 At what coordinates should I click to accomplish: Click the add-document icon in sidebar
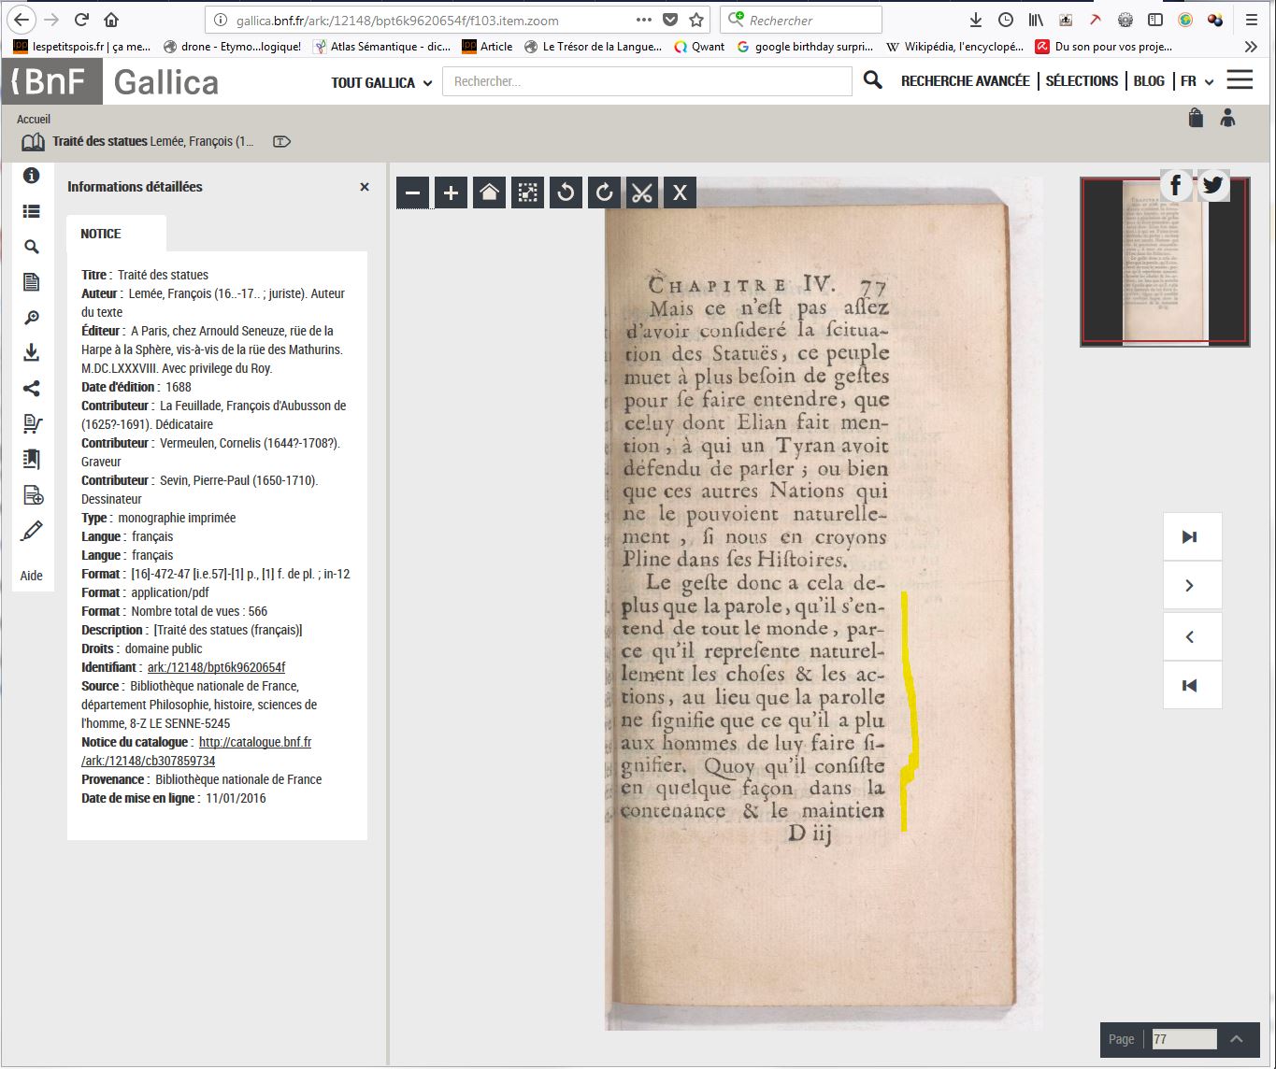click(x=31, y=494)
